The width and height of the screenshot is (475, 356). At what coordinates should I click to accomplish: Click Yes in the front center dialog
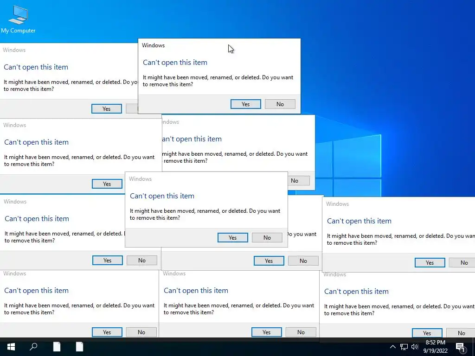[x=233, y=238]
